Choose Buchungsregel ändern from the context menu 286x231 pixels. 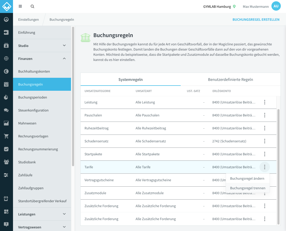(248, 178)
